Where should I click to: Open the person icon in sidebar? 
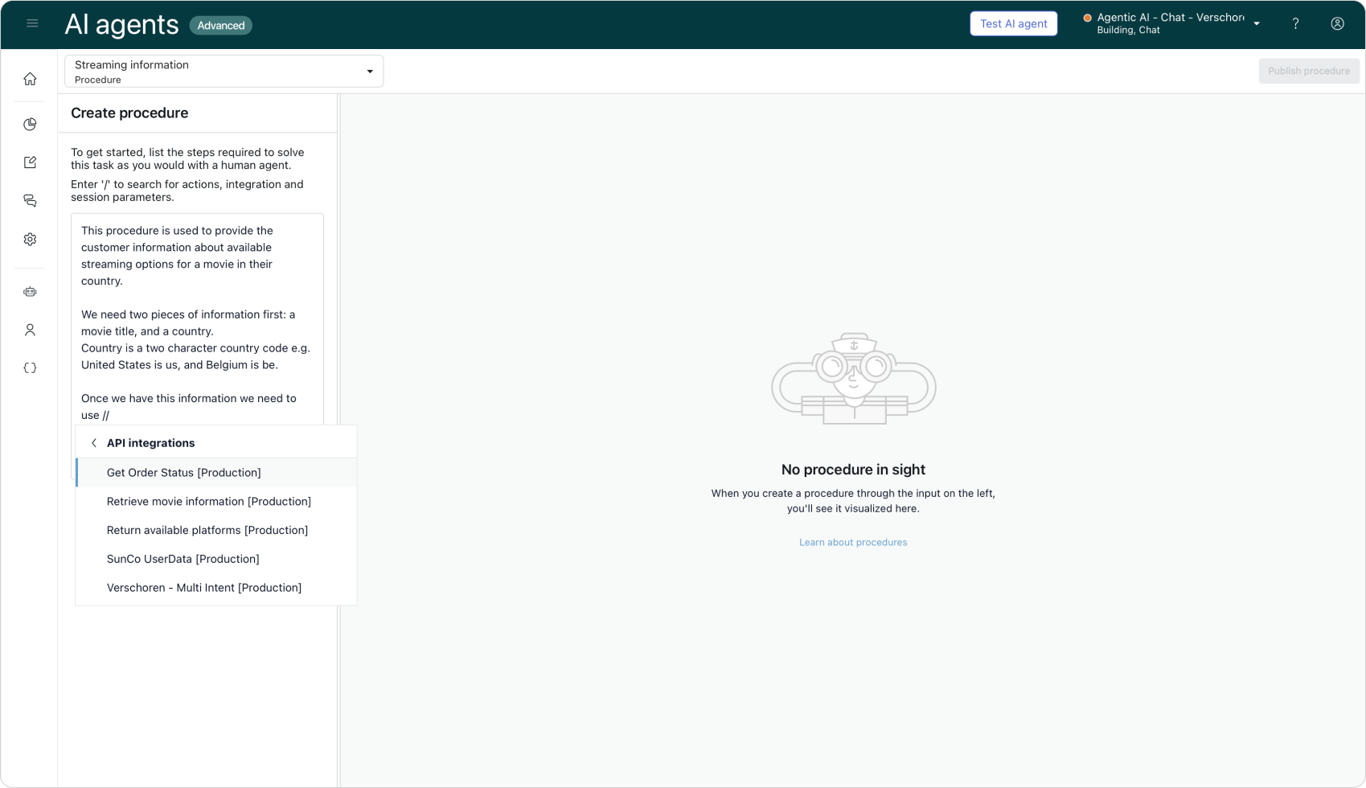[x=30, y=330]
